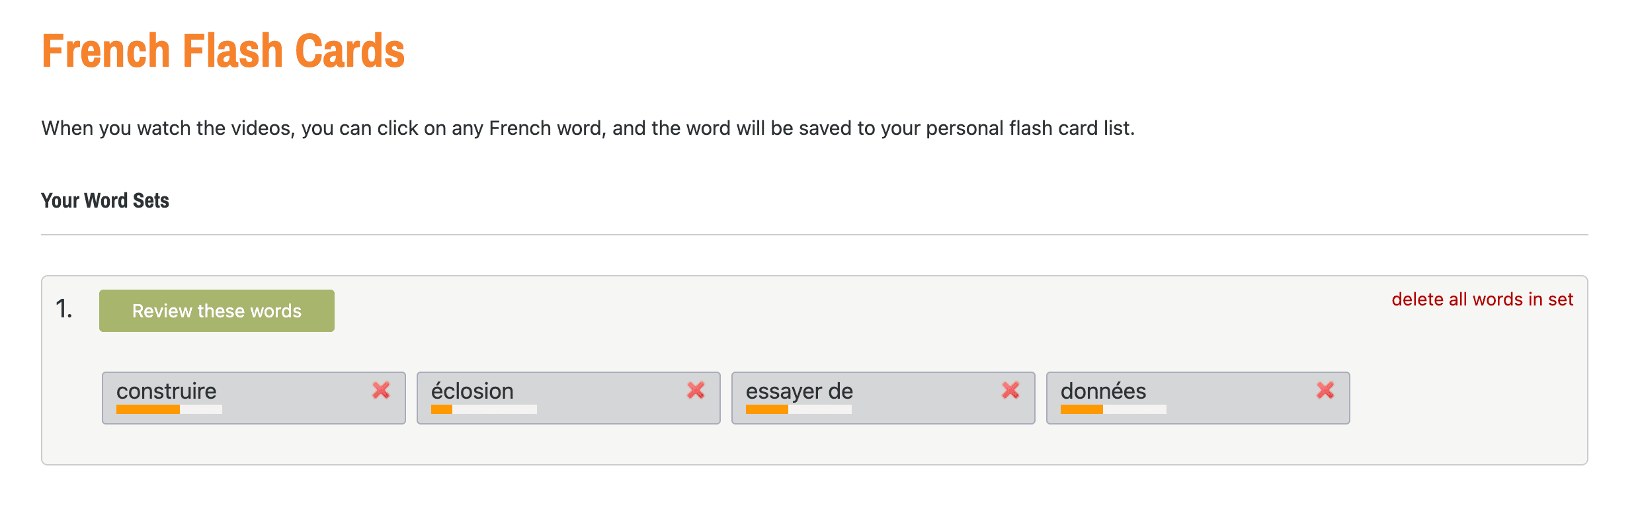Click the progress bar beneath éclosion

[x=483, y=410]
